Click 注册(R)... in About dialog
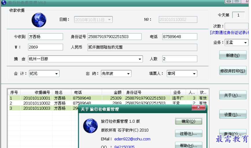This screenshot has height=148, width=251. (189, 134)
